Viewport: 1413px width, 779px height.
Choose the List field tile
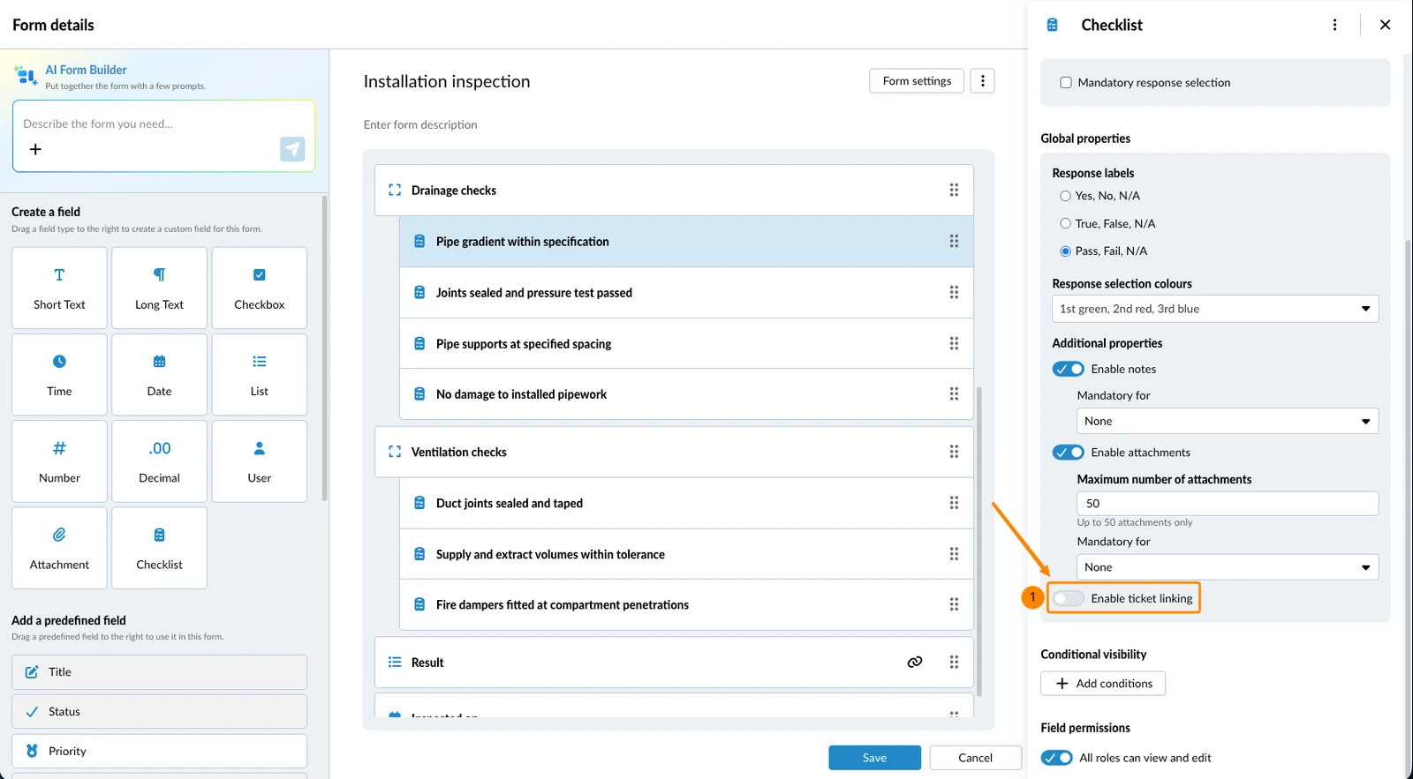[259, 375]
